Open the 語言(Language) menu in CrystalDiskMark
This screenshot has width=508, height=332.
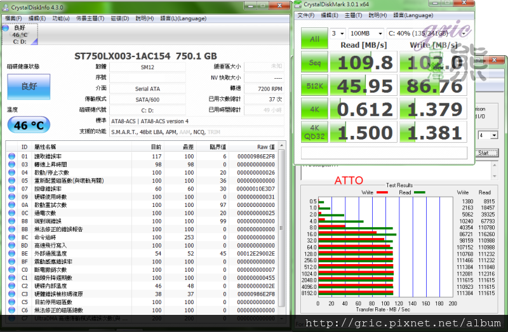(x=413, y=15)
